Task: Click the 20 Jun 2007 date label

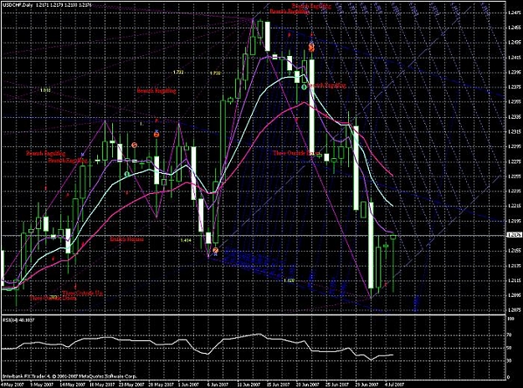Action: [x=309, y=385]
